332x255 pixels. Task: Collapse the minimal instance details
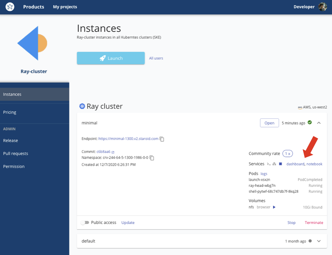click(x=319, y=123)
